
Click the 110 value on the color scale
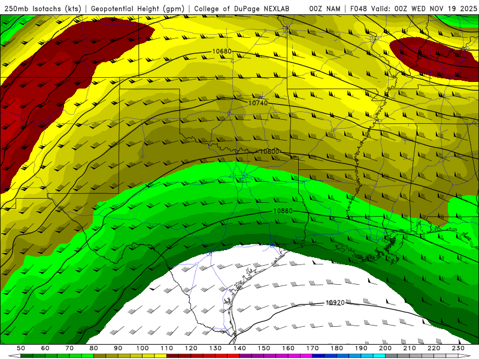click(167, 348)
